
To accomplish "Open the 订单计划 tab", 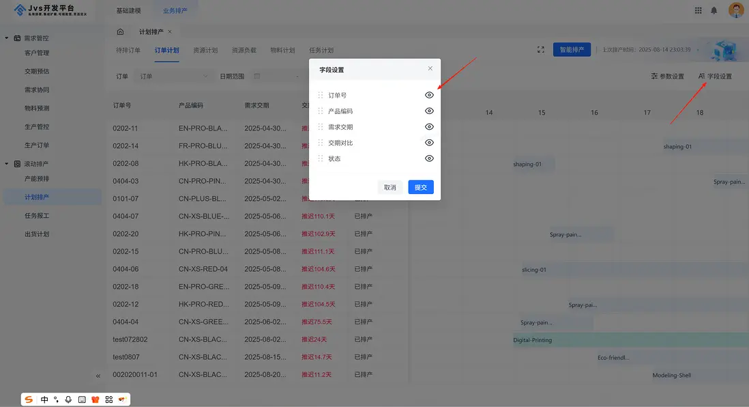I will tap(166, 51).
